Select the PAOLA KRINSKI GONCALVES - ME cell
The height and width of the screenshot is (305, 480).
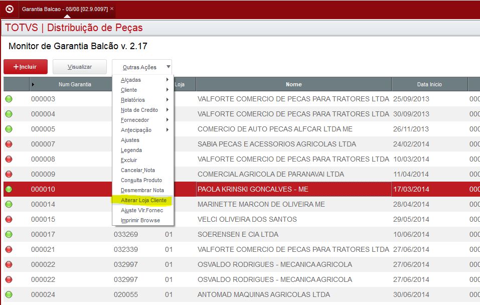293,189
